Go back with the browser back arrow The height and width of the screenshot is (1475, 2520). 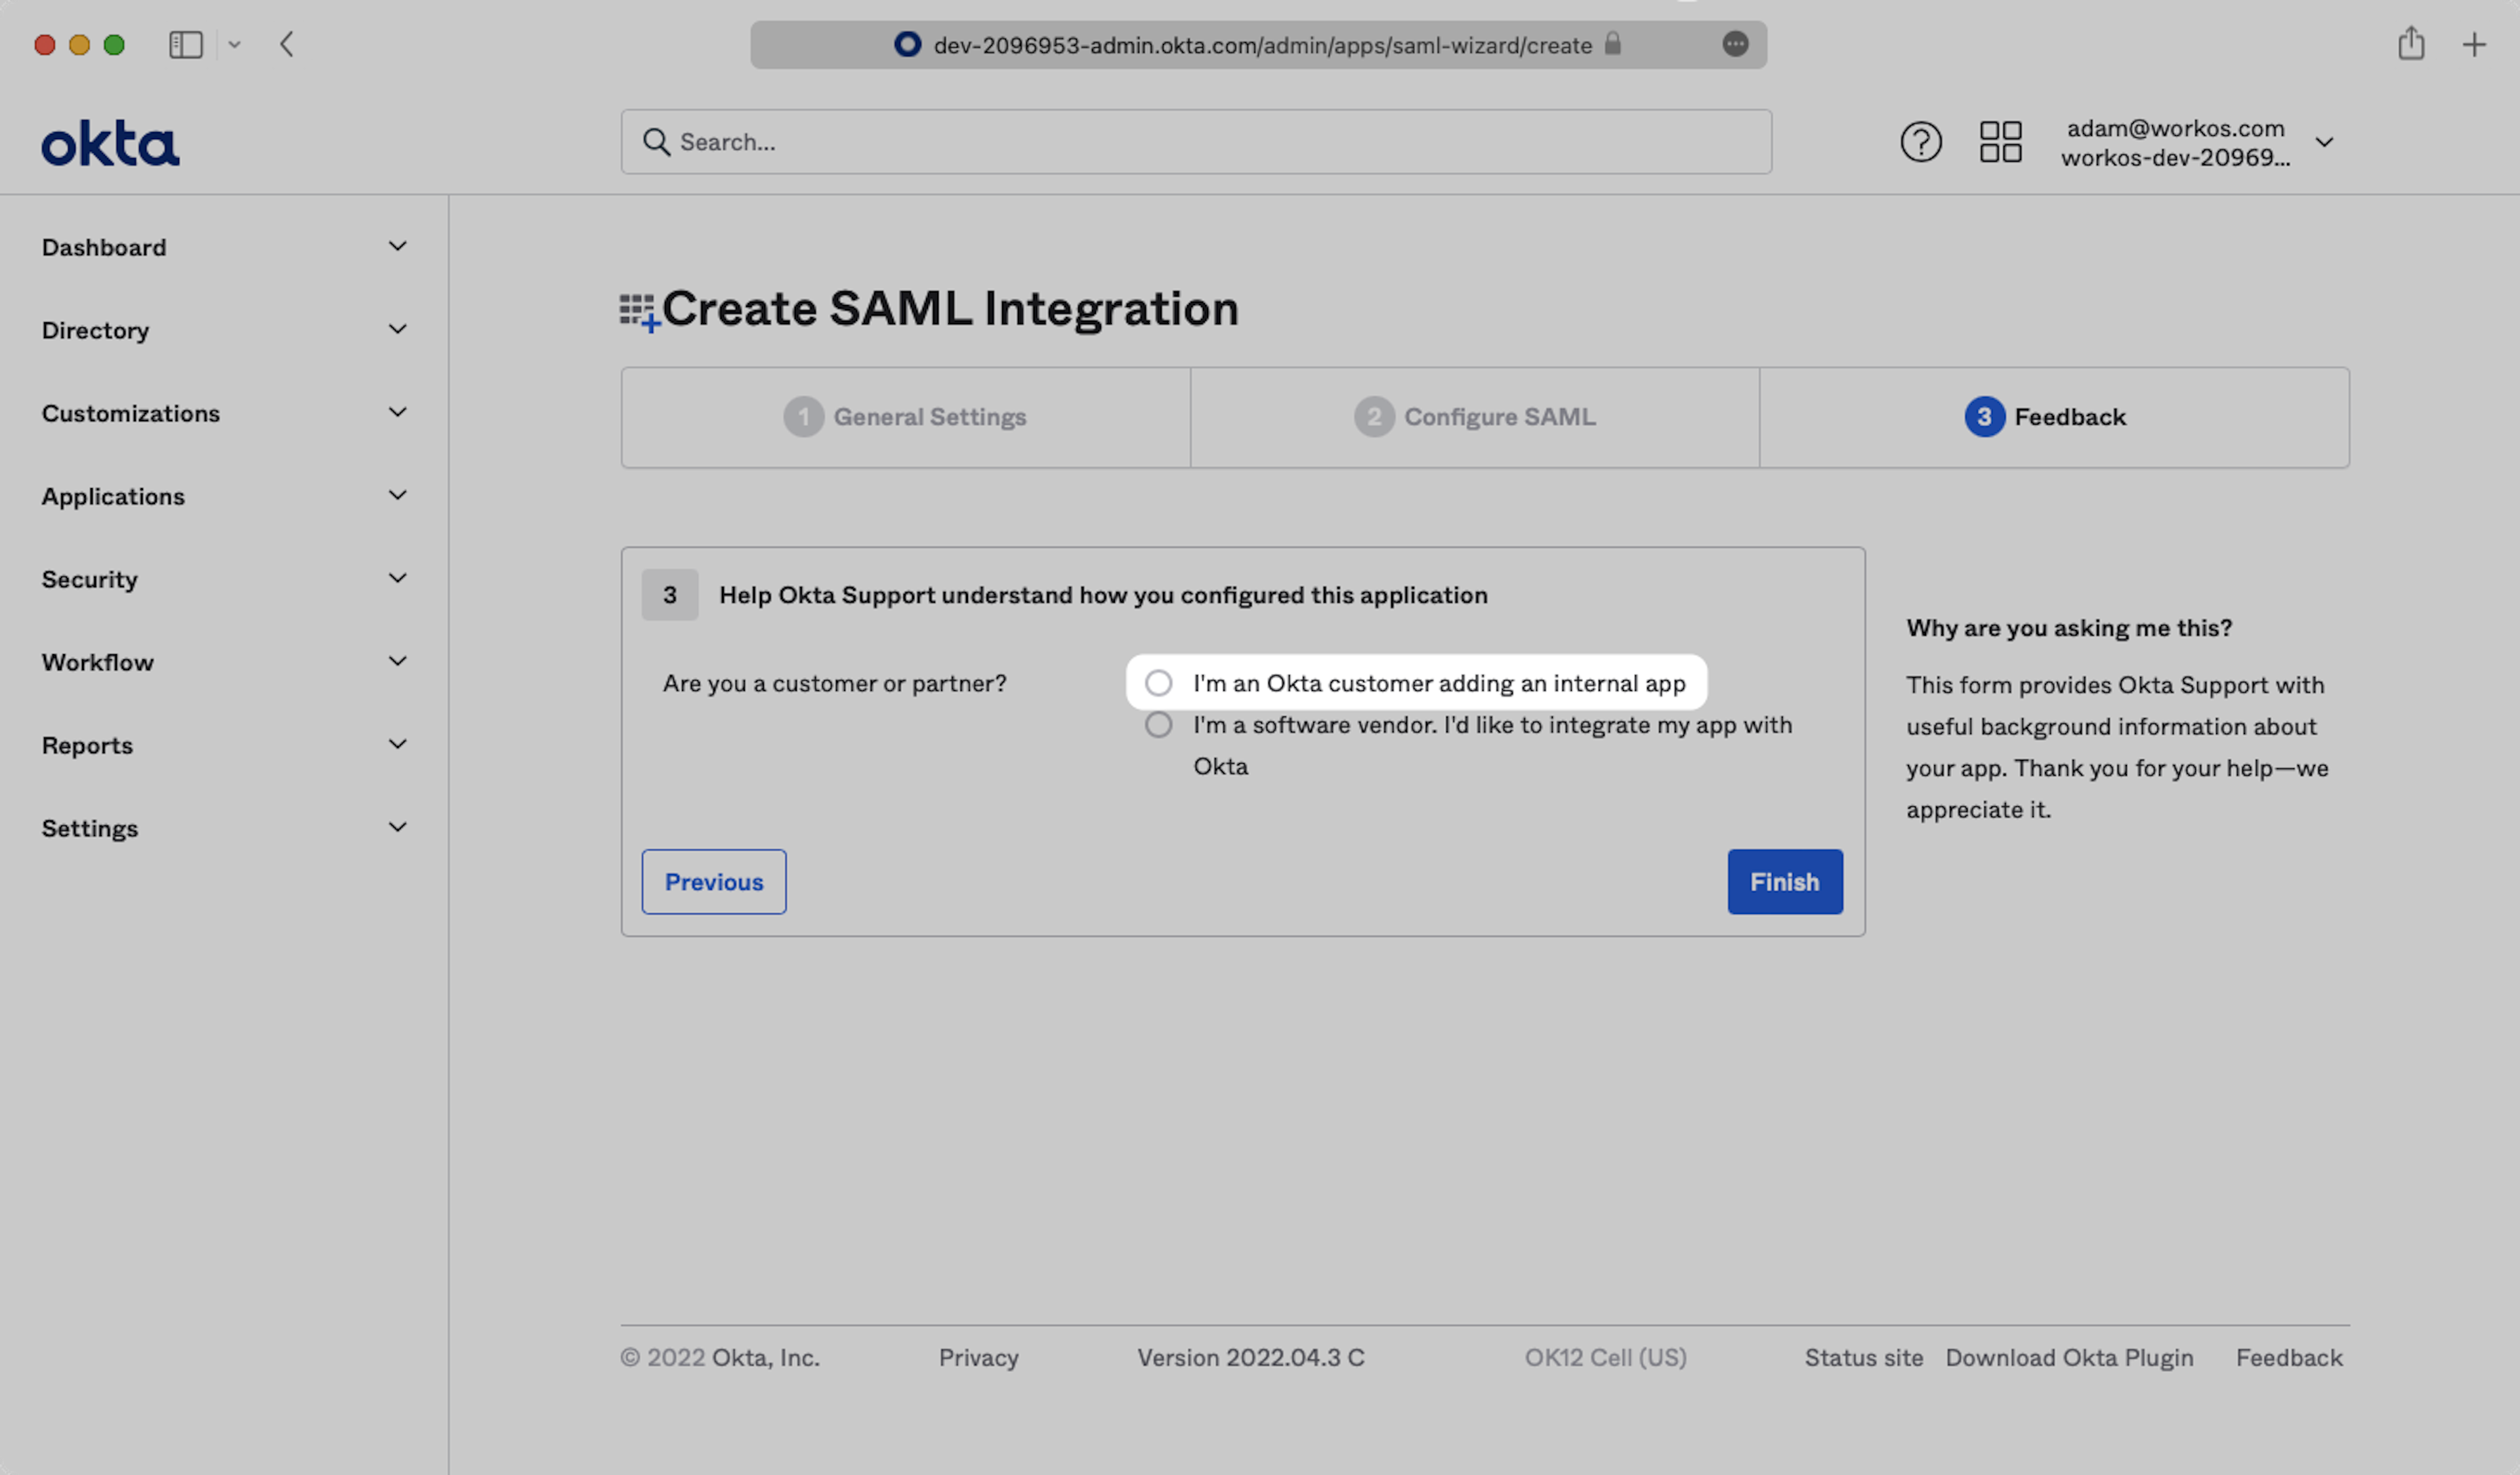287,45
